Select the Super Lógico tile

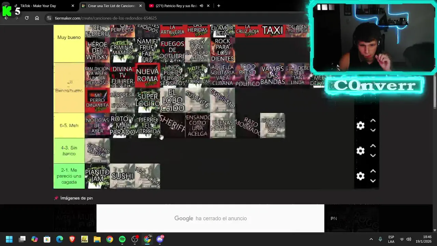click(x=147, y=100)
